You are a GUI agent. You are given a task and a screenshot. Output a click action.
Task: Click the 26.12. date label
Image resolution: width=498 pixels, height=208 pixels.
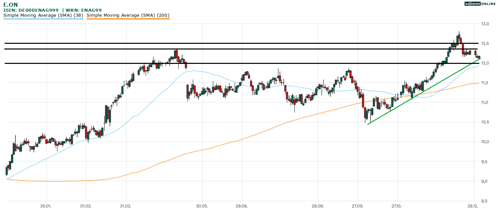click(x=473, y=205)
